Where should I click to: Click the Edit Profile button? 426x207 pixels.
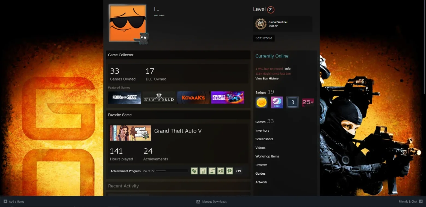(x=264, y=38)
